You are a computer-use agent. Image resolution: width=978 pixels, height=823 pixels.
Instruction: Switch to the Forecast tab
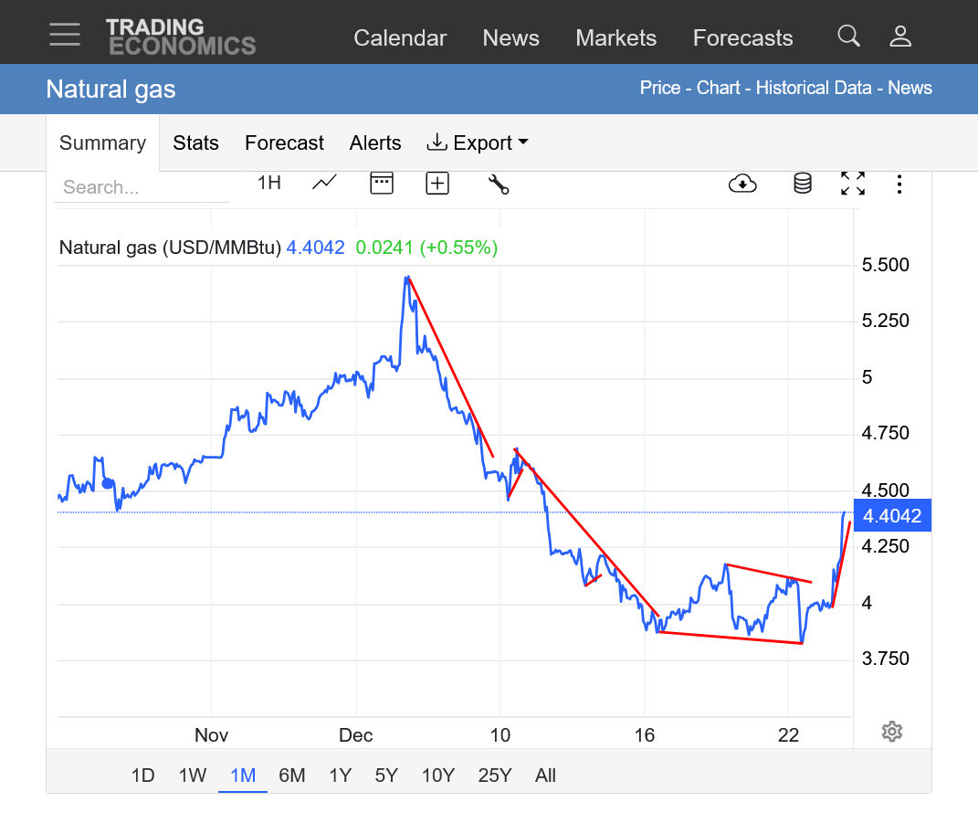[284, 143]
